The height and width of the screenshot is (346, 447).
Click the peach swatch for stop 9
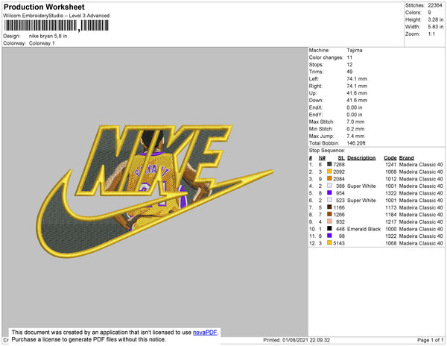click(329, 221)
